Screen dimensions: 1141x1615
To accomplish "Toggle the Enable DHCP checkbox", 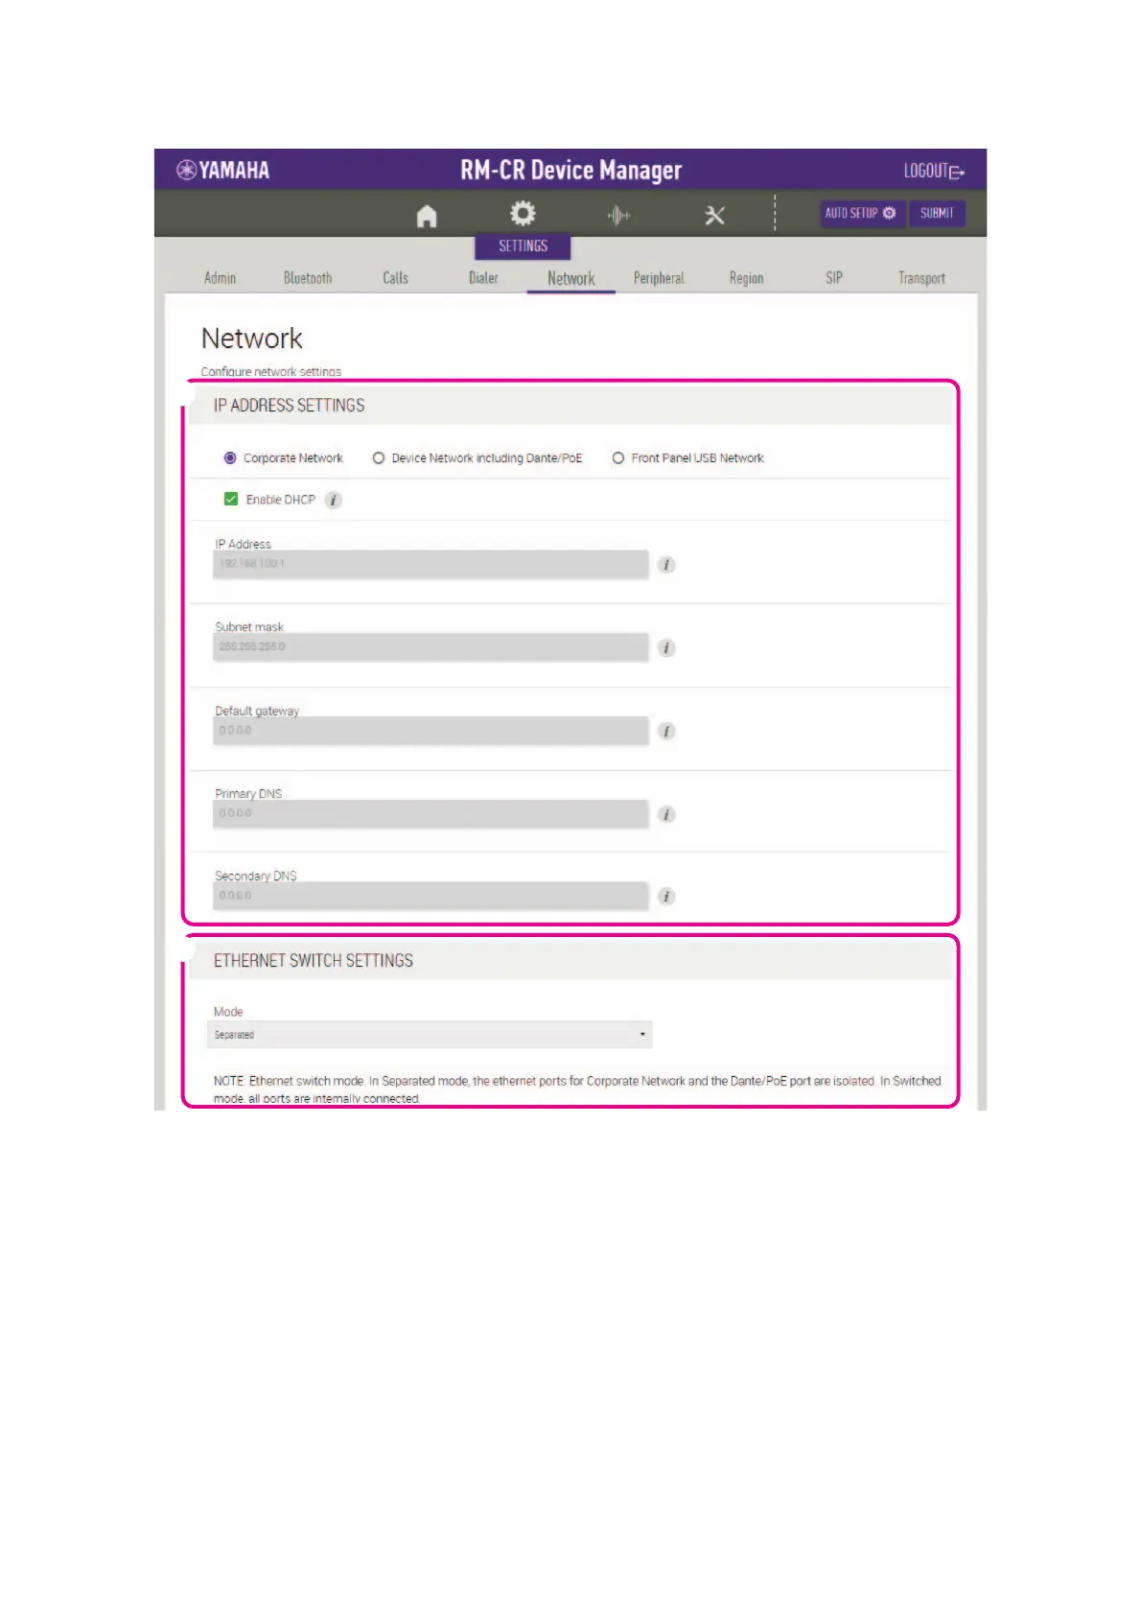I will click(231, 499).
